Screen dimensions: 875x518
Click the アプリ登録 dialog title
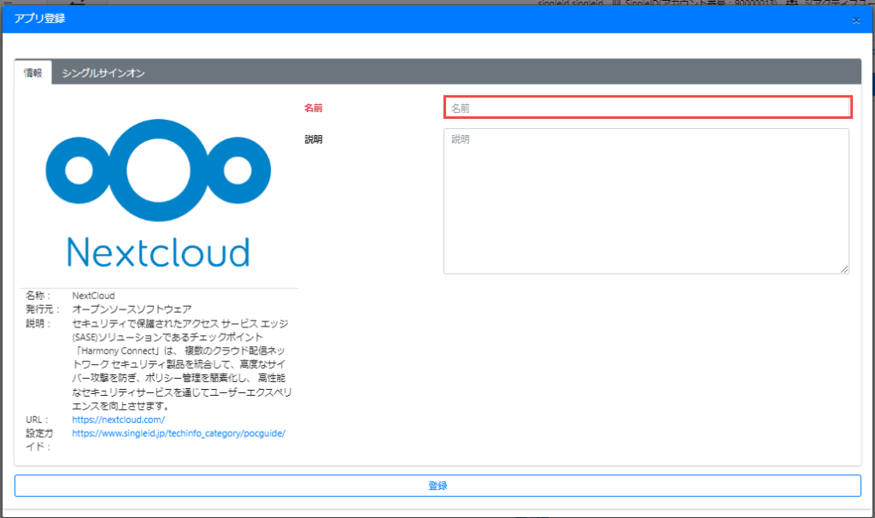pyautogui.click(x=40, y=19)
